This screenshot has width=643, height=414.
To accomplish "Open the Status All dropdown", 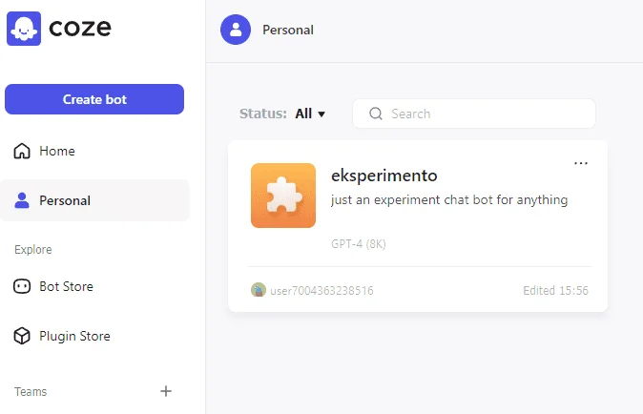I will [x=310, y=114].
